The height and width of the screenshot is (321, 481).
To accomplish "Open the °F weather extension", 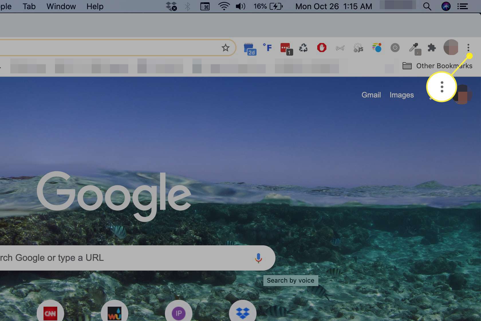I will pyautogui.click(x=267, y=47).
